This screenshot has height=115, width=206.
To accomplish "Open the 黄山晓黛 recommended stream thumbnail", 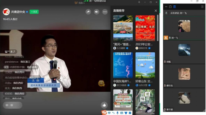I will (x=145, y=28).
